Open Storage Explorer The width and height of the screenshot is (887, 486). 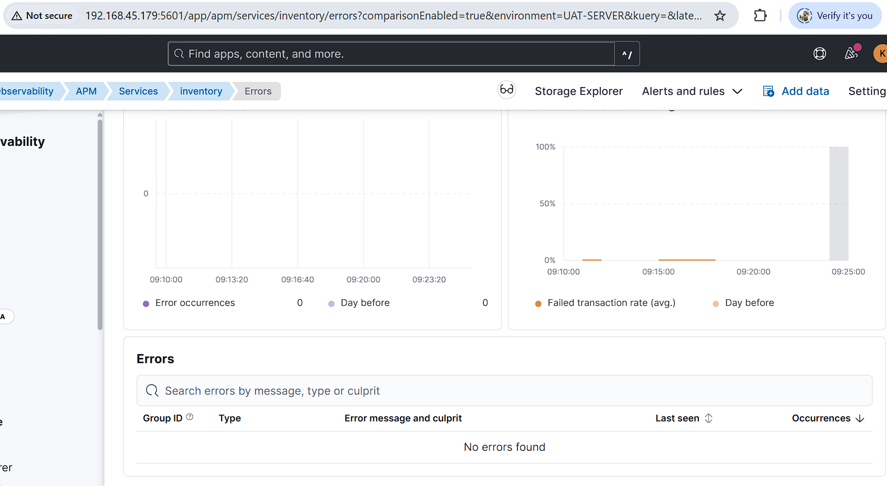(578, 91)
